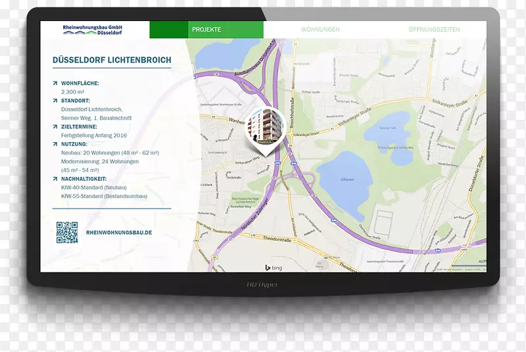Click the QR code image
The width and height of the screenshot is (526, 352).
[66, 232]
